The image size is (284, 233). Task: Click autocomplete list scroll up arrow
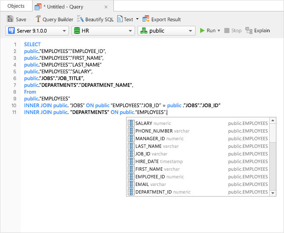273,120
